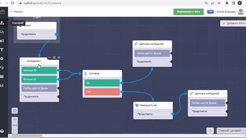Click output connector of Нет row
The image size is (246, 138).
[122, 92]
